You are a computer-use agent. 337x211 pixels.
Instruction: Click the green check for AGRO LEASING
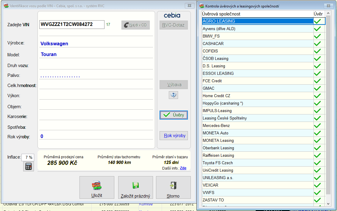point(317,21)
